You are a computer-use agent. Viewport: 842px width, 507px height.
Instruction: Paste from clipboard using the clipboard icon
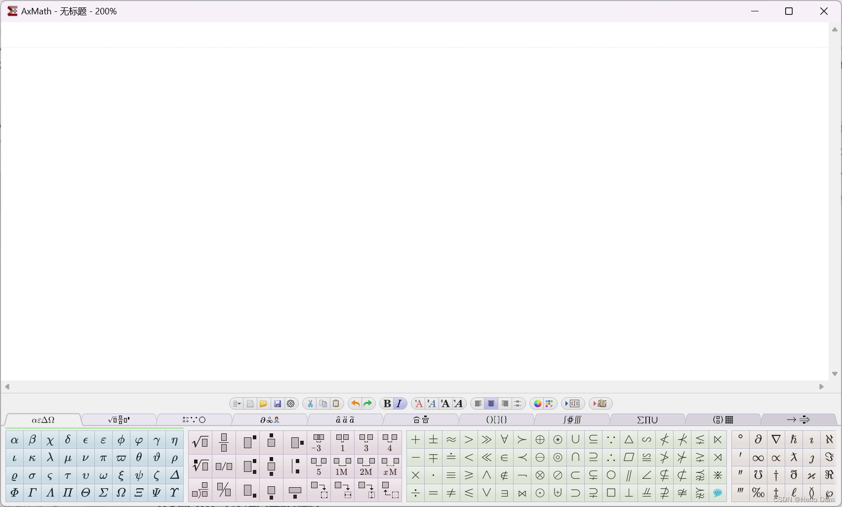[x=336, y=404]
